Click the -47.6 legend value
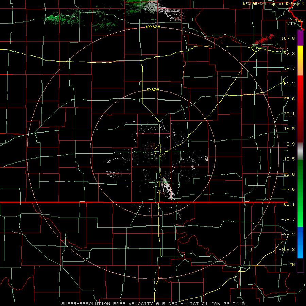This screenshot has width=306, height=306. pyautogui.click(x=288, y=189)
